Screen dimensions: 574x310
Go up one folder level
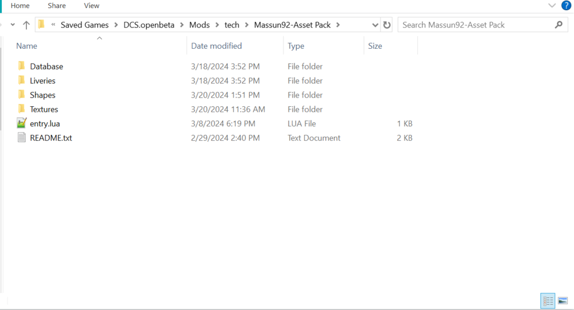point(26,25)
